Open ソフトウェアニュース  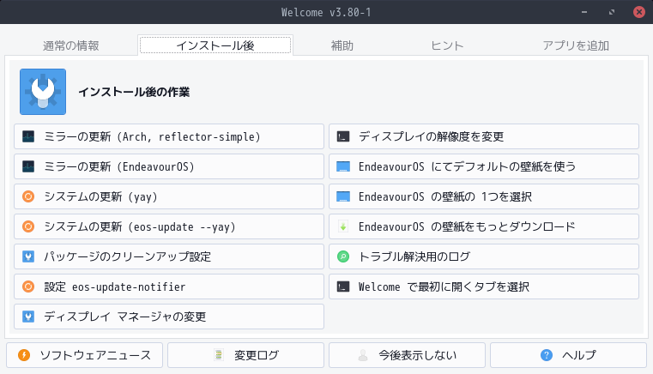pos(85,355)
